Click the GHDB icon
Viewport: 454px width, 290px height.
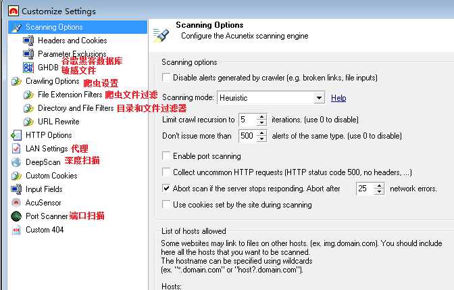(28, 68)
